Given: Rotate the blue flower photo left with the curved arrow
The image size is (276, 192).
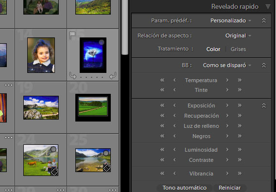Looking at the screenshot, I should pyautogui.click(x=73, y=75).
